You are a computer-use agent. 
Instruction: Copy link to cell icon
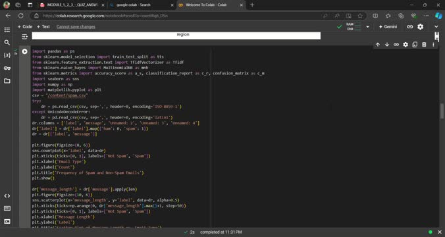396,45
